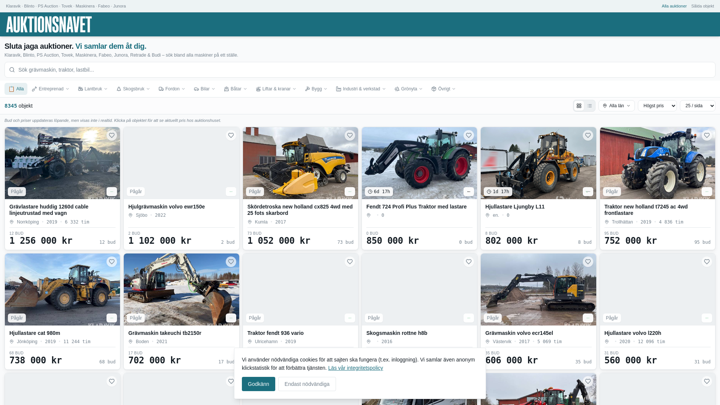The image size is (720, 405).
Task: Expand the Bilar category menu
Action: click(204, 89)
